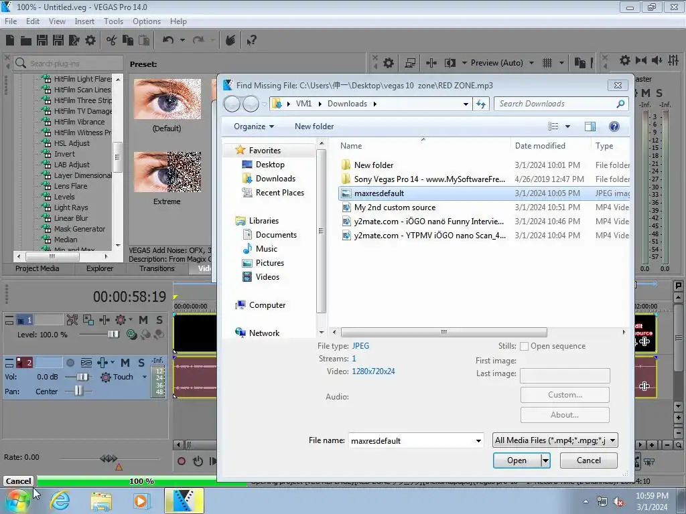The width and height of the screenshot is (686, 514).
Task: Click the Undo arrow icon
Action: pos(168,40)
